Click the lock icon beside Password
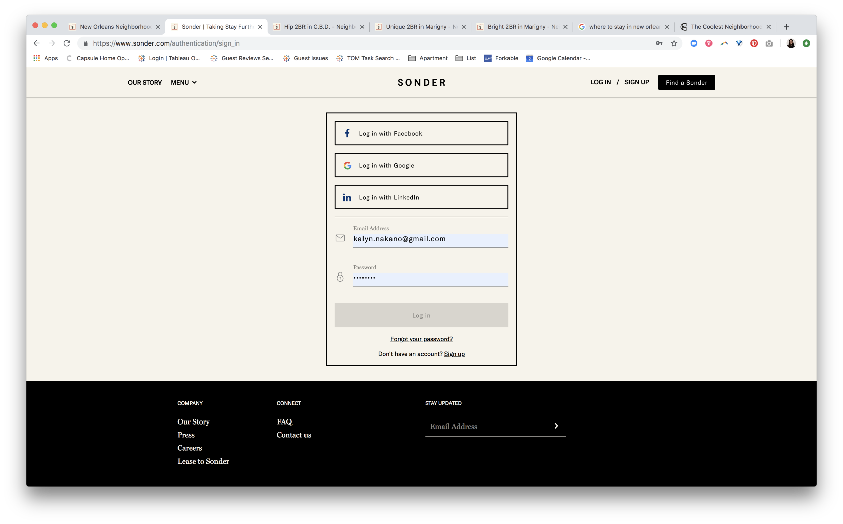This screenshot has width=843, height=524. pos(340,276)
